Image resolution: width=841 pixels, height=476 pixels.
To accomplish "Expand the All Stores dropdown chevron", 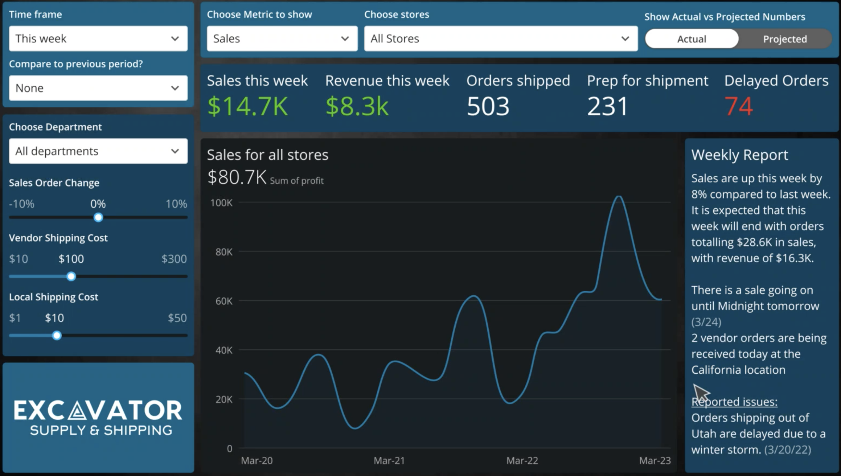I will pyautogui.click(x=625, y=38).
